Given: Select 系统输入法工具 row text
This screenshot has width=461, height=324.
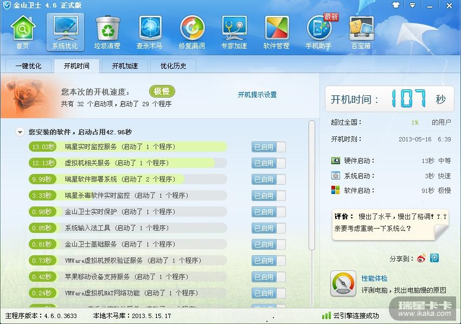Looking at the screenshot, I should [x=117, y=228].
